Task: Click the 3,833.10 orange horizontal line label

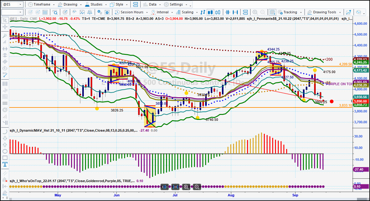Action: click(x=345, y=105)
